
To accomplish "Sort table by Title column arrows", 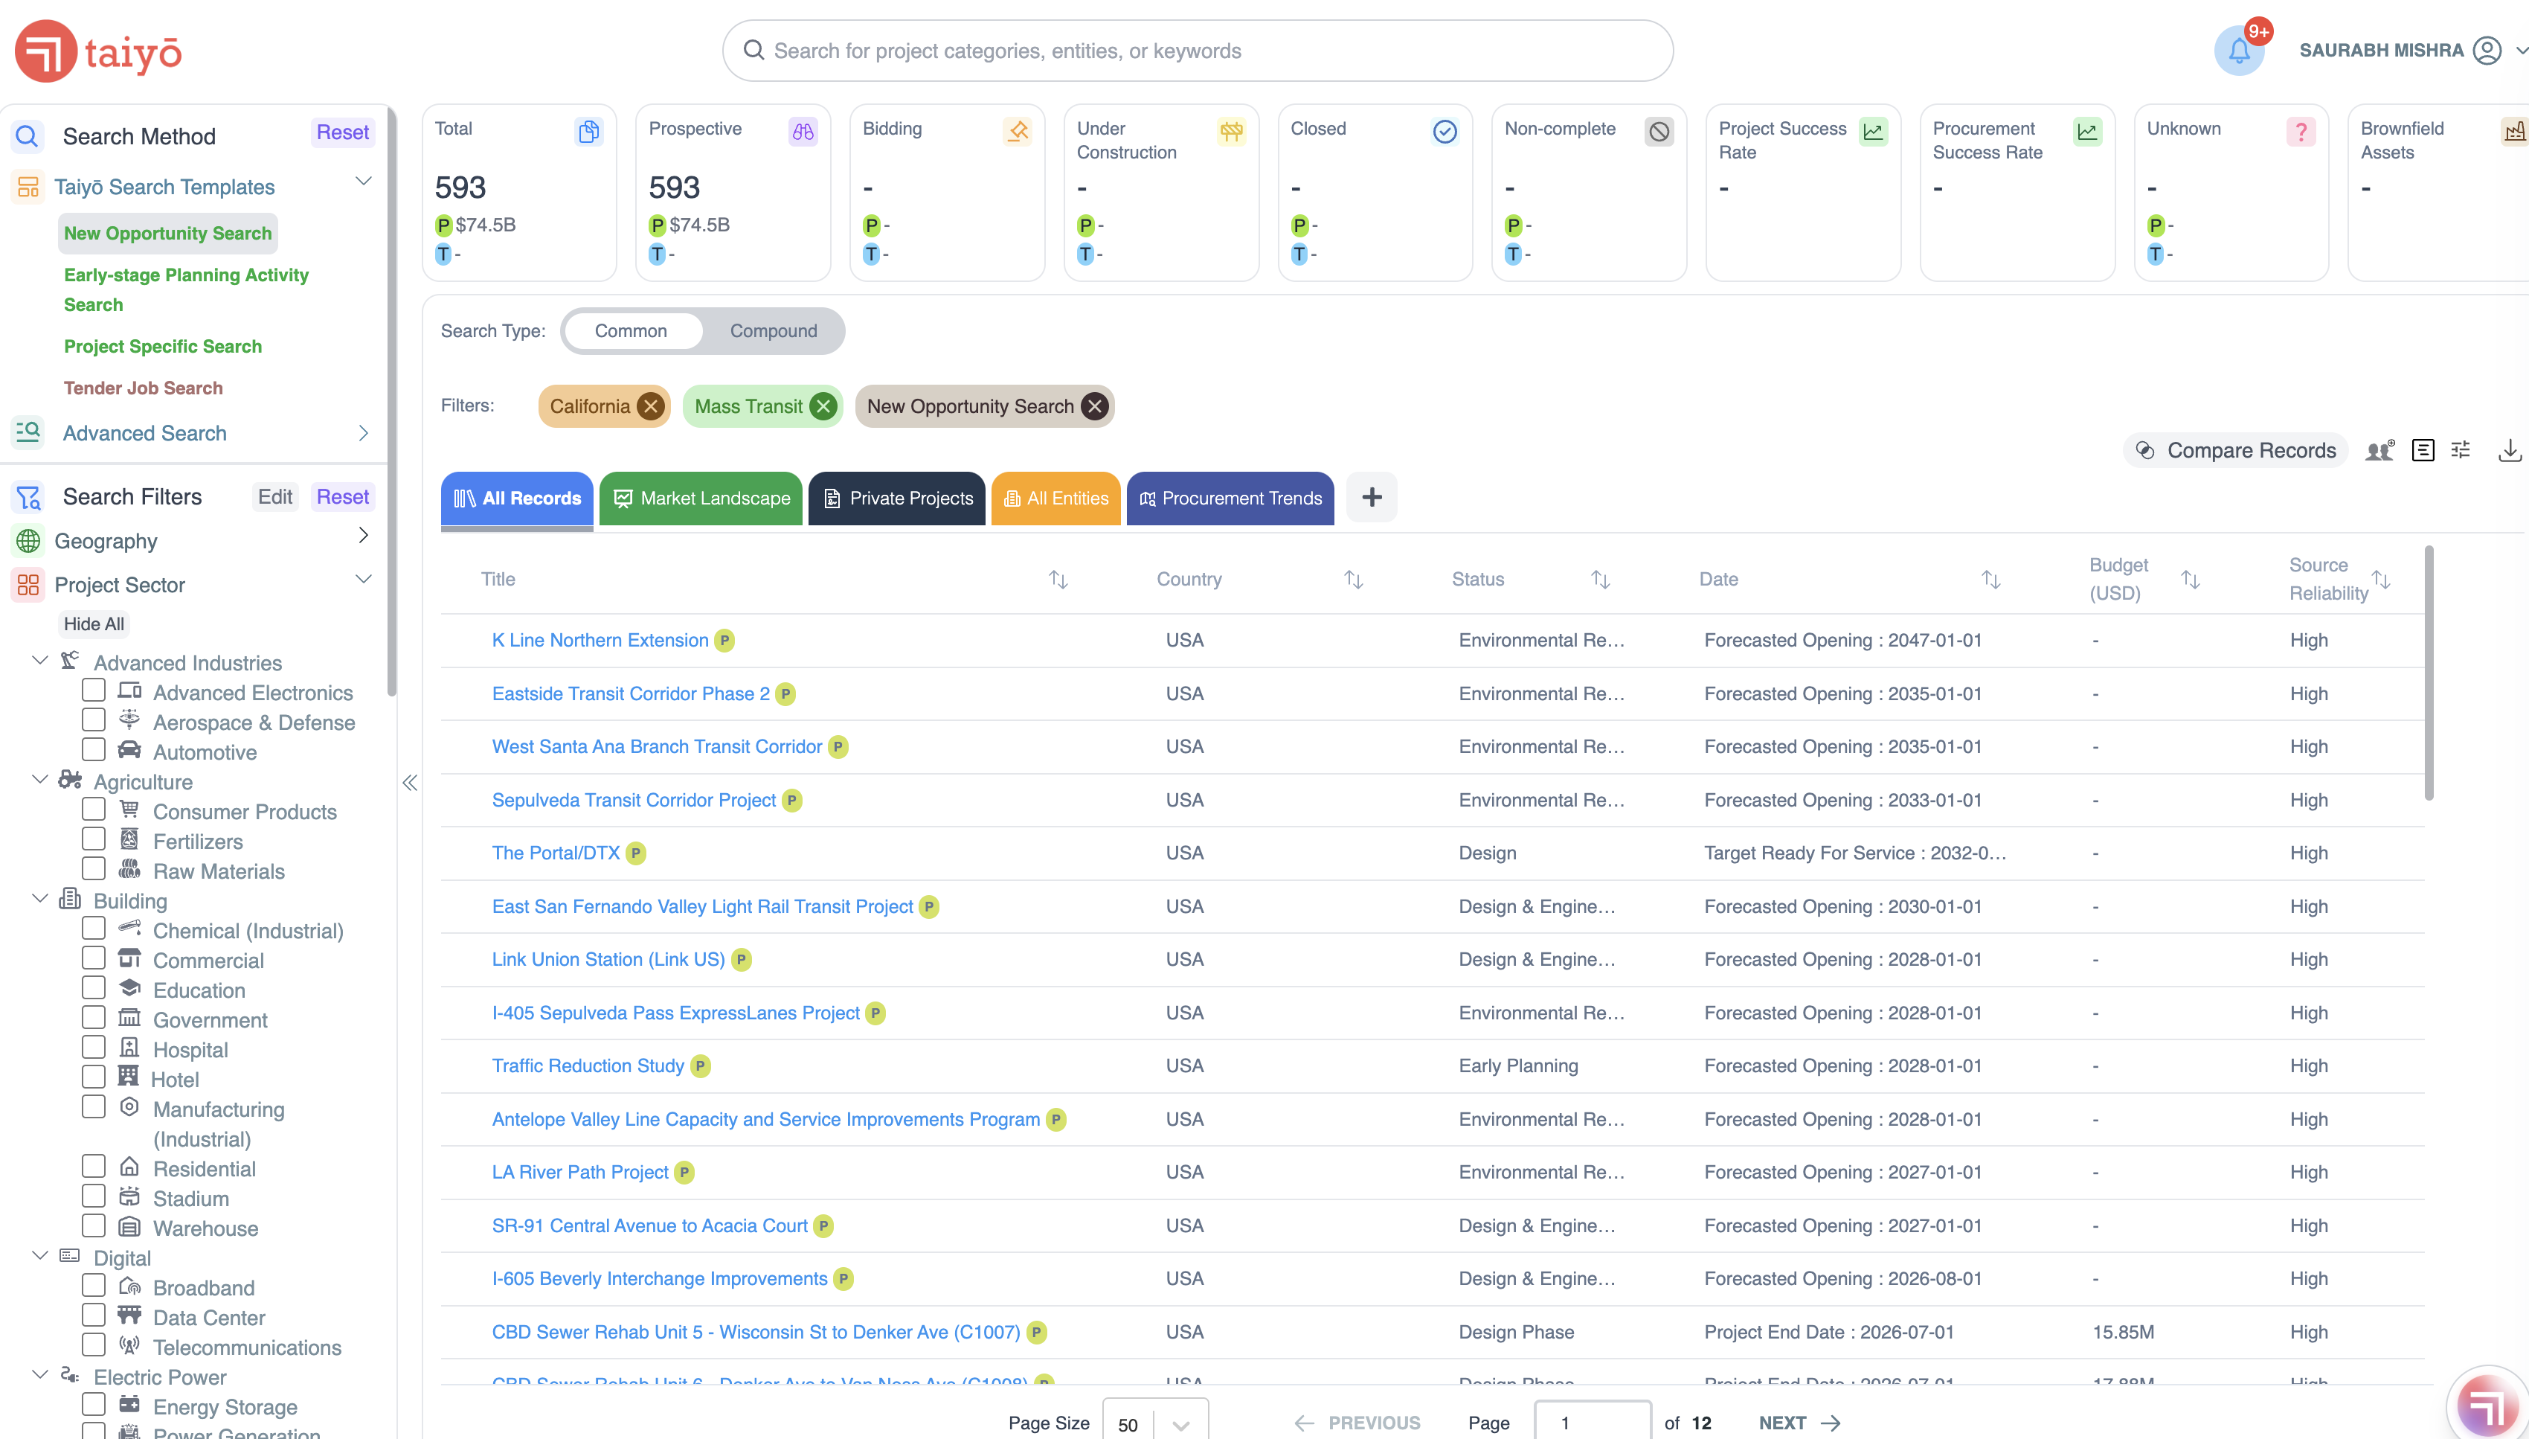I will (1058, 579).
